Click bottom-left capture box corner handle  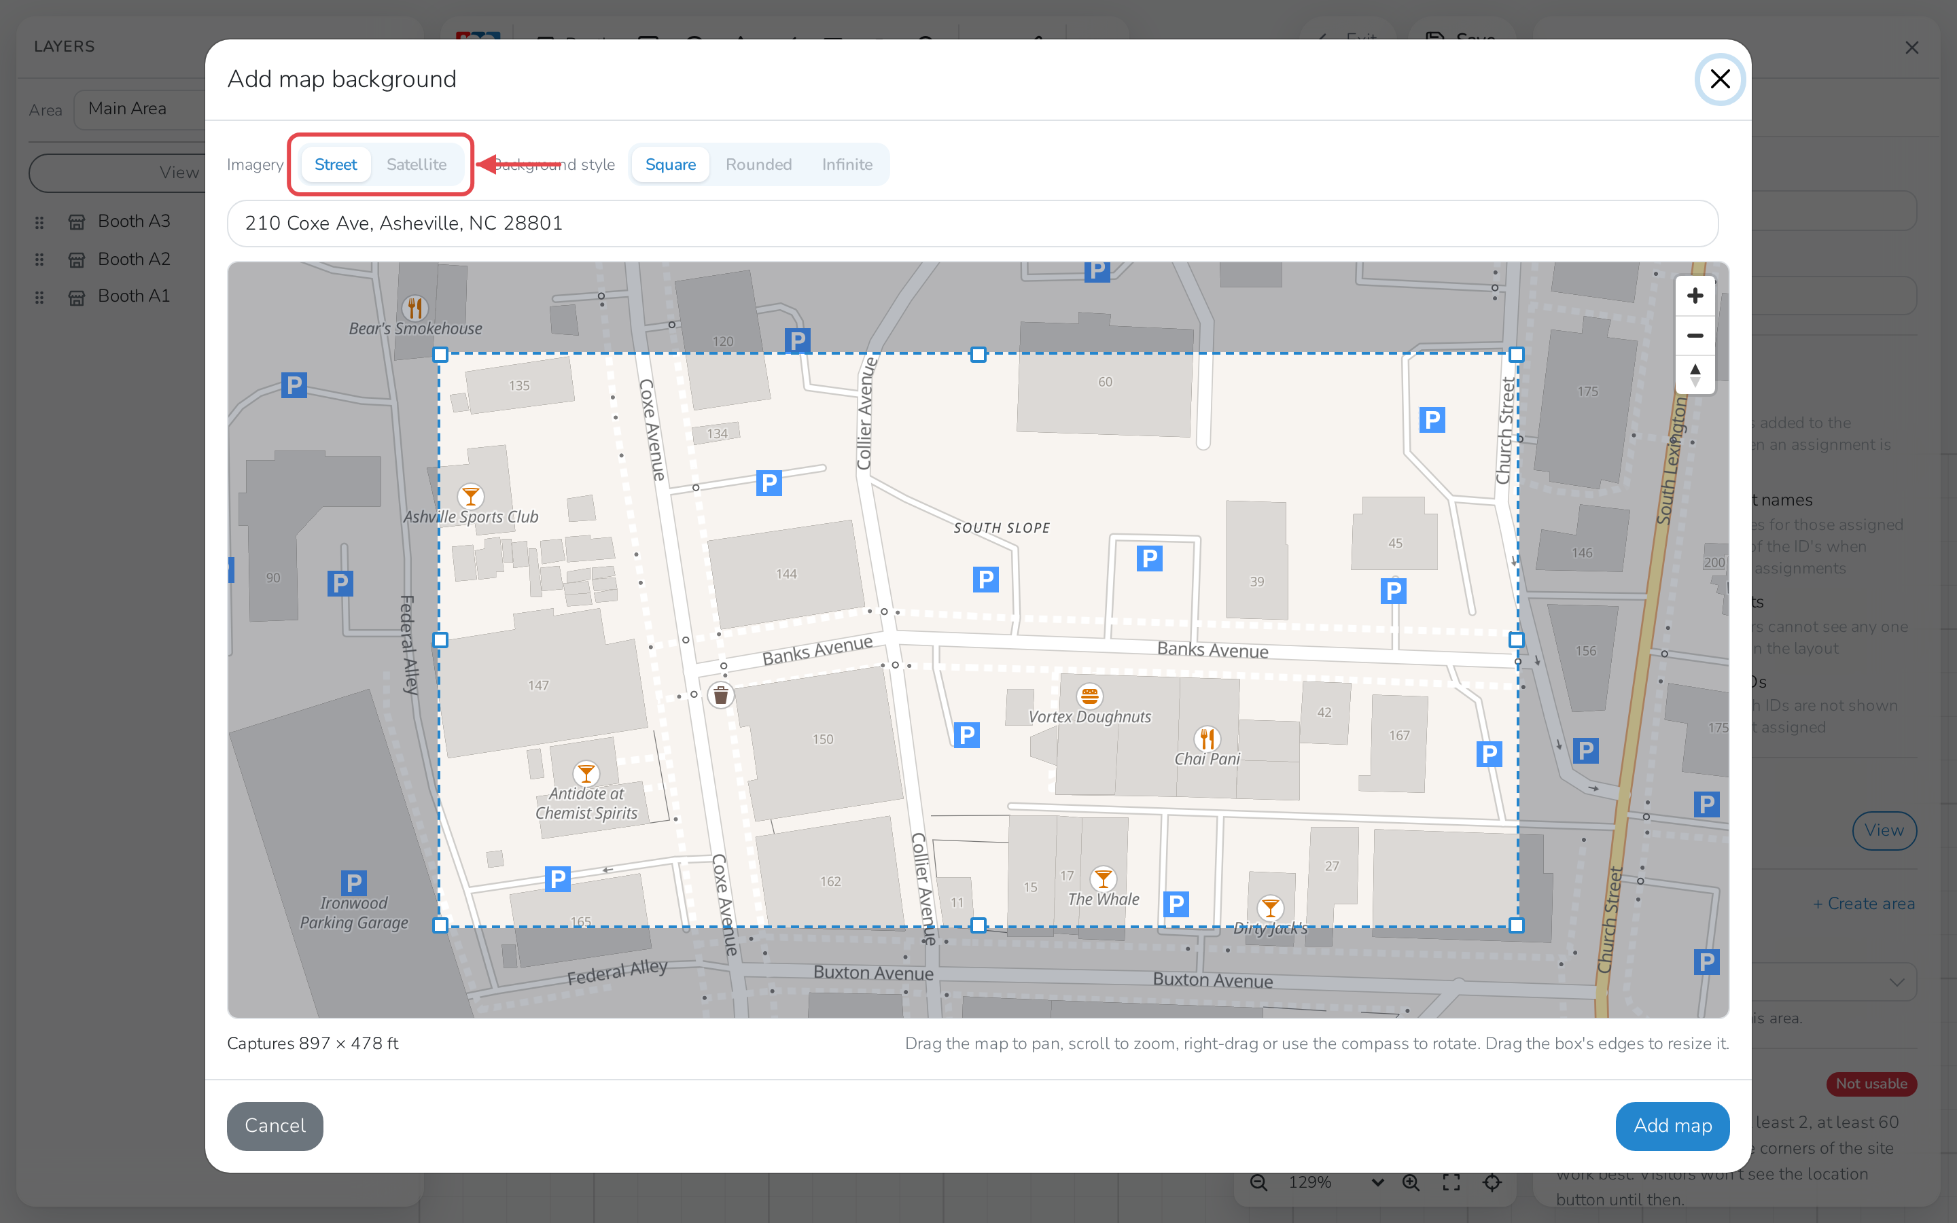(x=441, y=925)
